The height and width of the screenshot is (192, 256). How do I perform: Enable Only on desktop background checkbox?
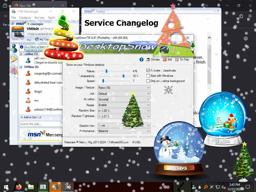pyautogui.click(x=148, y=81)
